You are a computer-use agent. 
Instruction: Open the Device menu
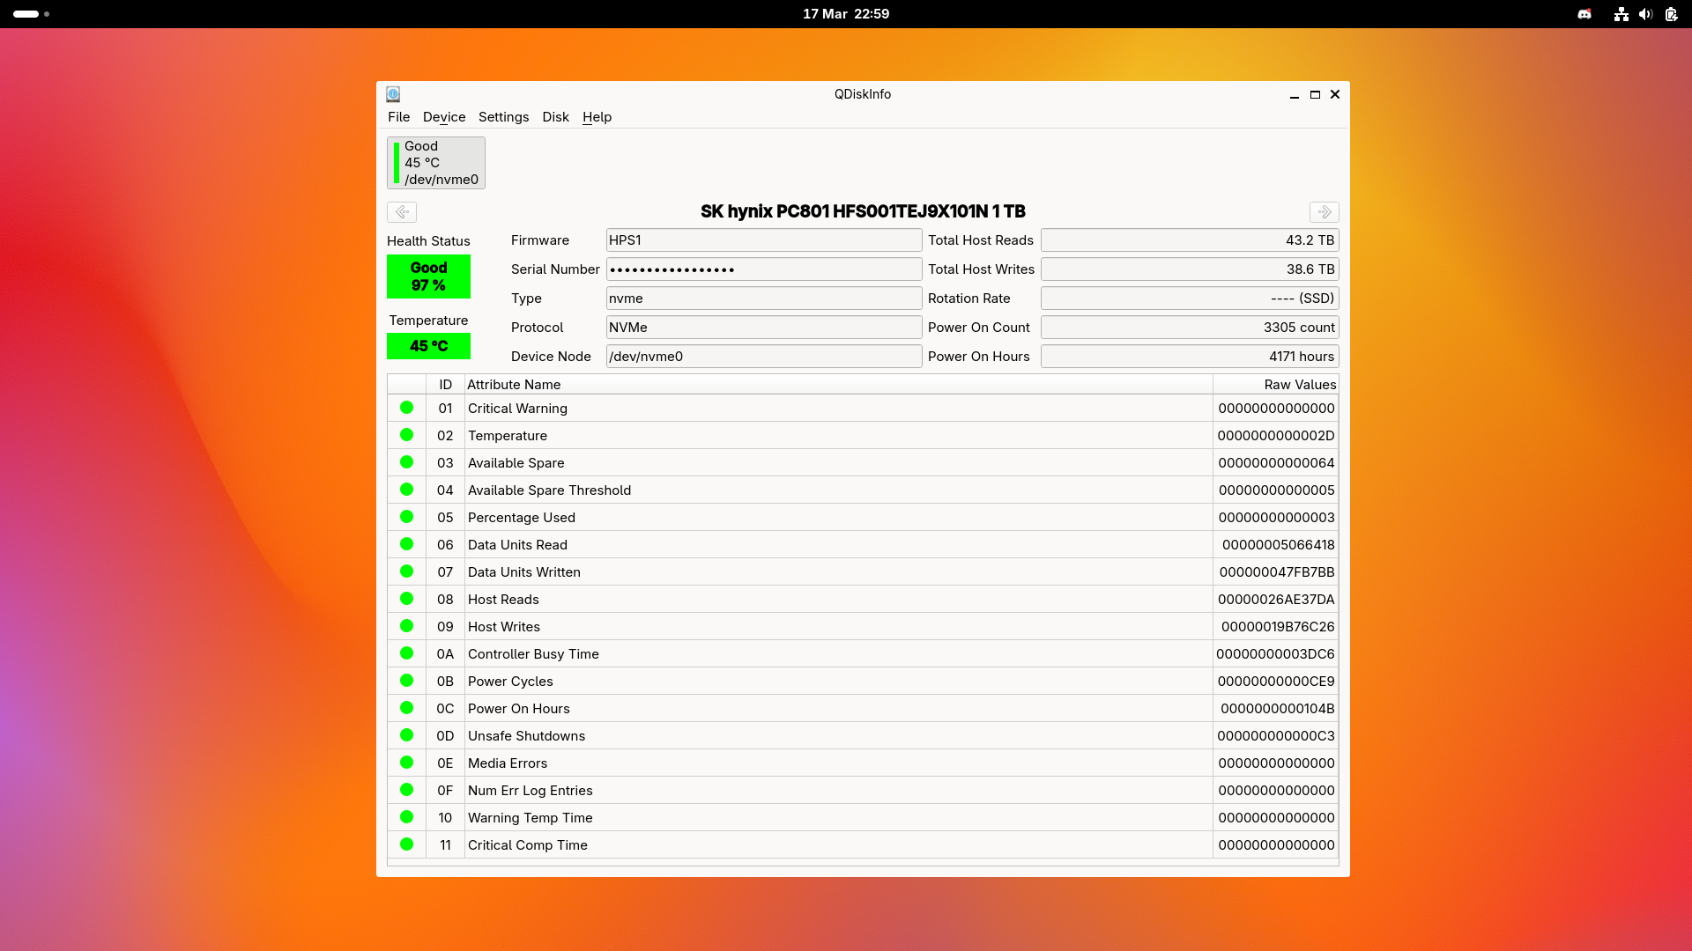(444, 117)
